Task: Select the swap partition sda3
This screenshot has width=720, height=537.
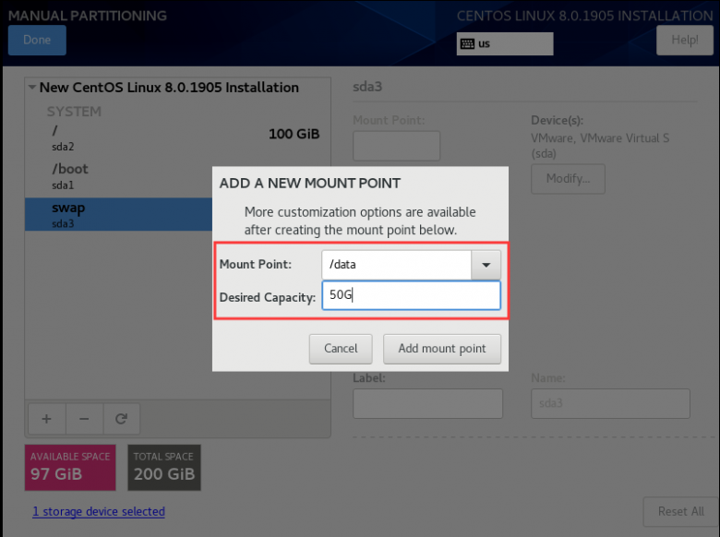Action: point(119,214)
